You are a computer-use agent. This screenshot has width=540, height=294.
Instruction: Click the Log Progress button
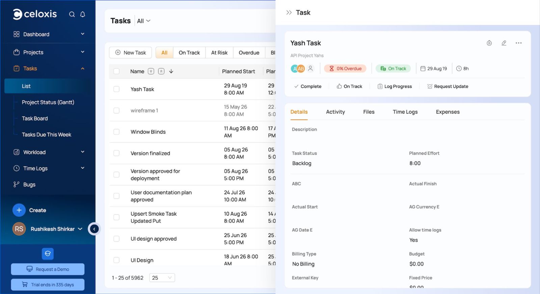coord(395,86)
